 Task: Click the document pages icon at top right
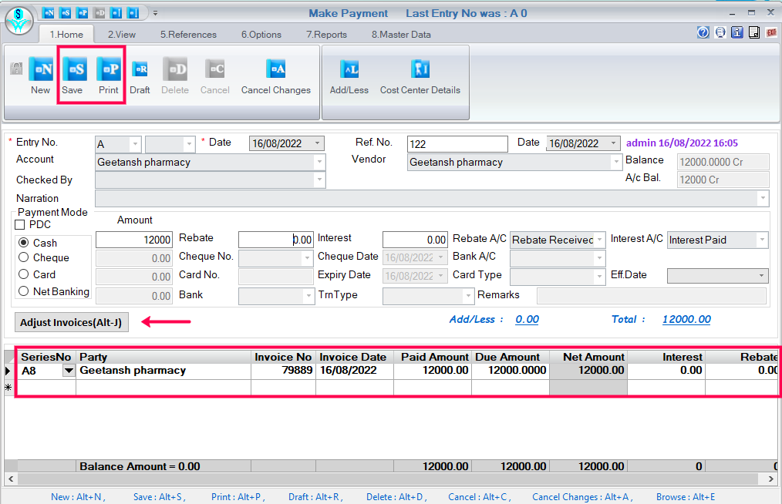point(754,32)
